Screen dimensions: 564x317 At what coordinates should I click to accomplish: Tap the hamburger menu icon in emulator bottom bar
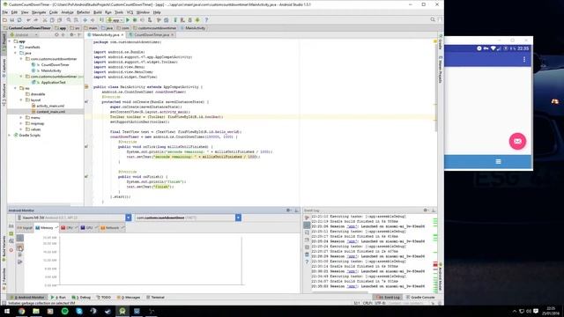[x=498, y=161]
